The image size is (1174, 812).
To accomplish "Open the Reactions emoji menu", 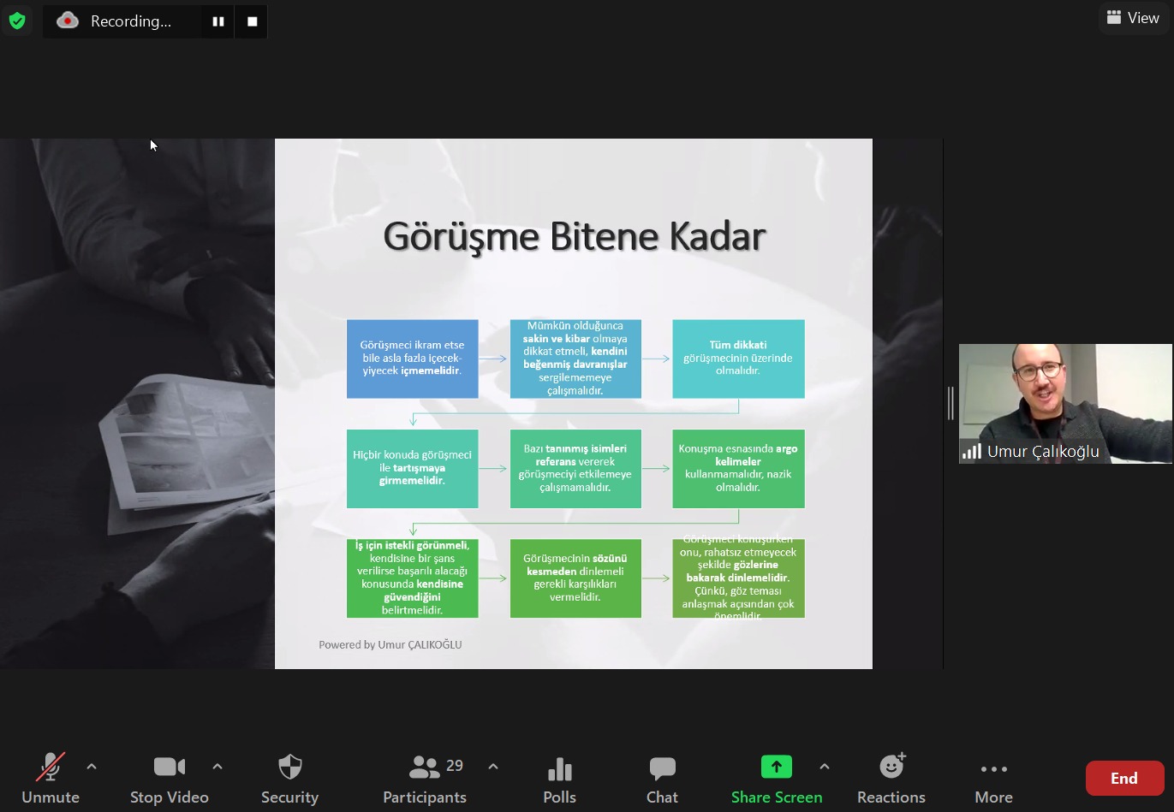I will click(x=891, y=778).
